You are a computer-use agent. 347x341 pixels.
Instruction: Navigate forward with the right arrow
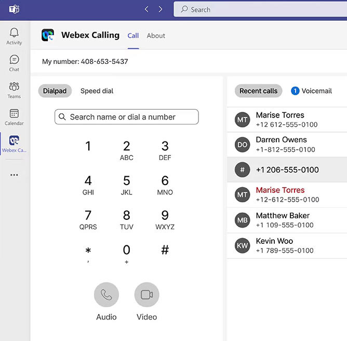[x=161, y=9]
